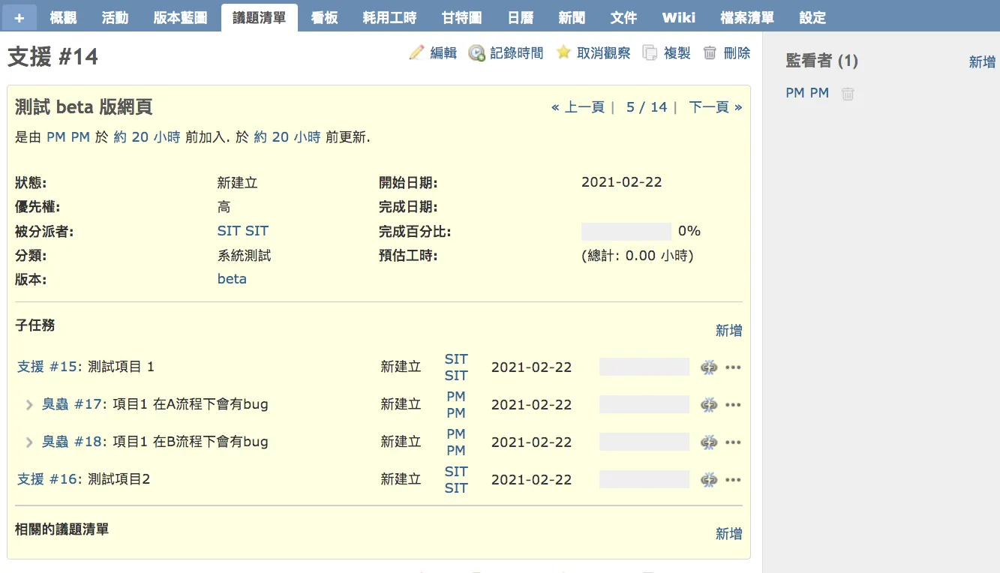
Task: Open subtask 支援 #16 link
Action: [47, 479]
